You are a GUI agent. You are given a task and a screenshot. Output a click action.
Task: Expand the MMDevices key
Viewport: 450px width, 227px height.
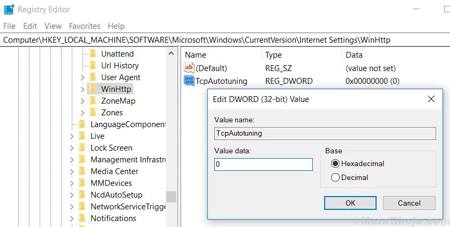[72, 183]
